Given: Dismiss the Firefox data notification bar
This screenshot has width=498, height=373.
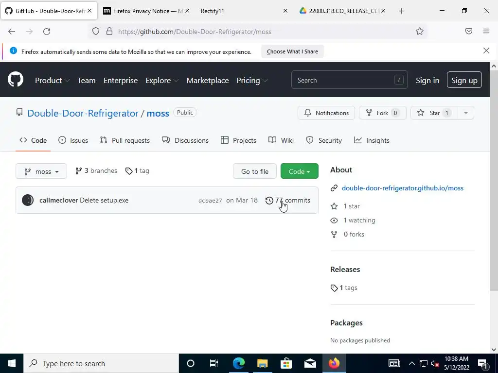Looking at the screenshot, I should pyautogui.click(x=486, y=51).
